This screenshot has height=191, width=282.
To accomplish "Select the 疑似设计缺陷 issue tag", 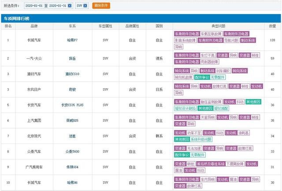I will (186, 108).
